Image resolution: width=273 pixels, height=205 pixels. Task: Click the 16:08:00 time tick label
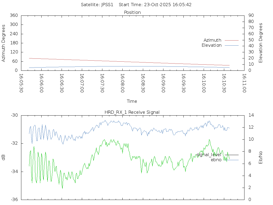tap(122, 83)
